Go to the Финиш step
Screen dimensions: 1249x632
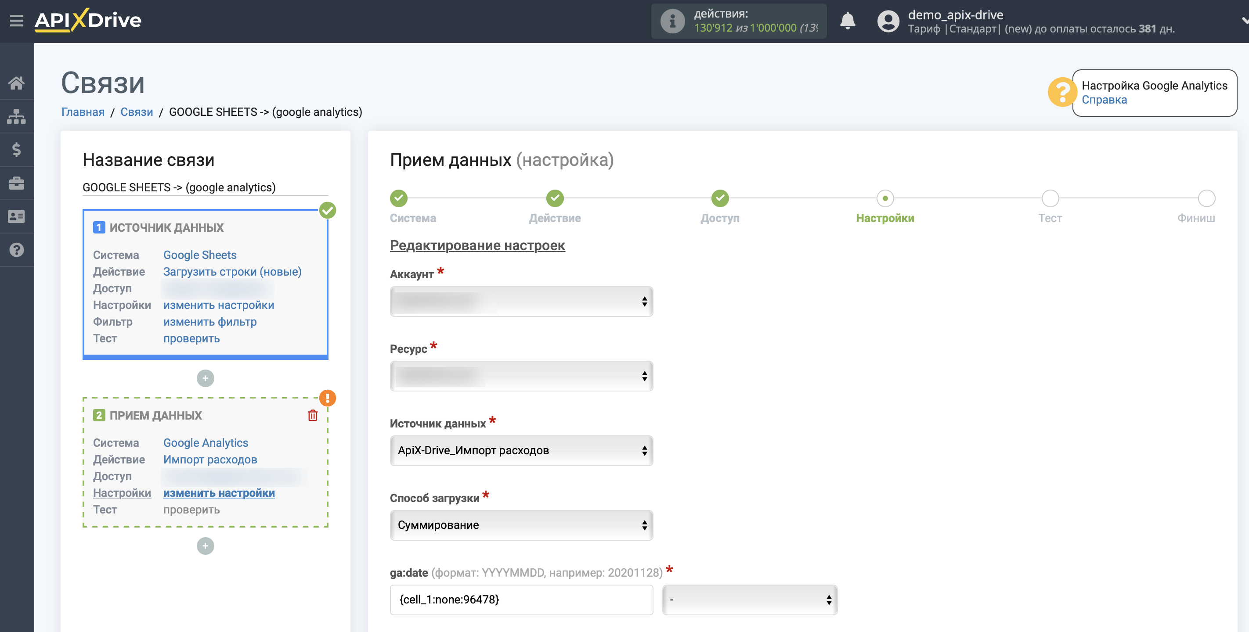[x=1206, y=198]
